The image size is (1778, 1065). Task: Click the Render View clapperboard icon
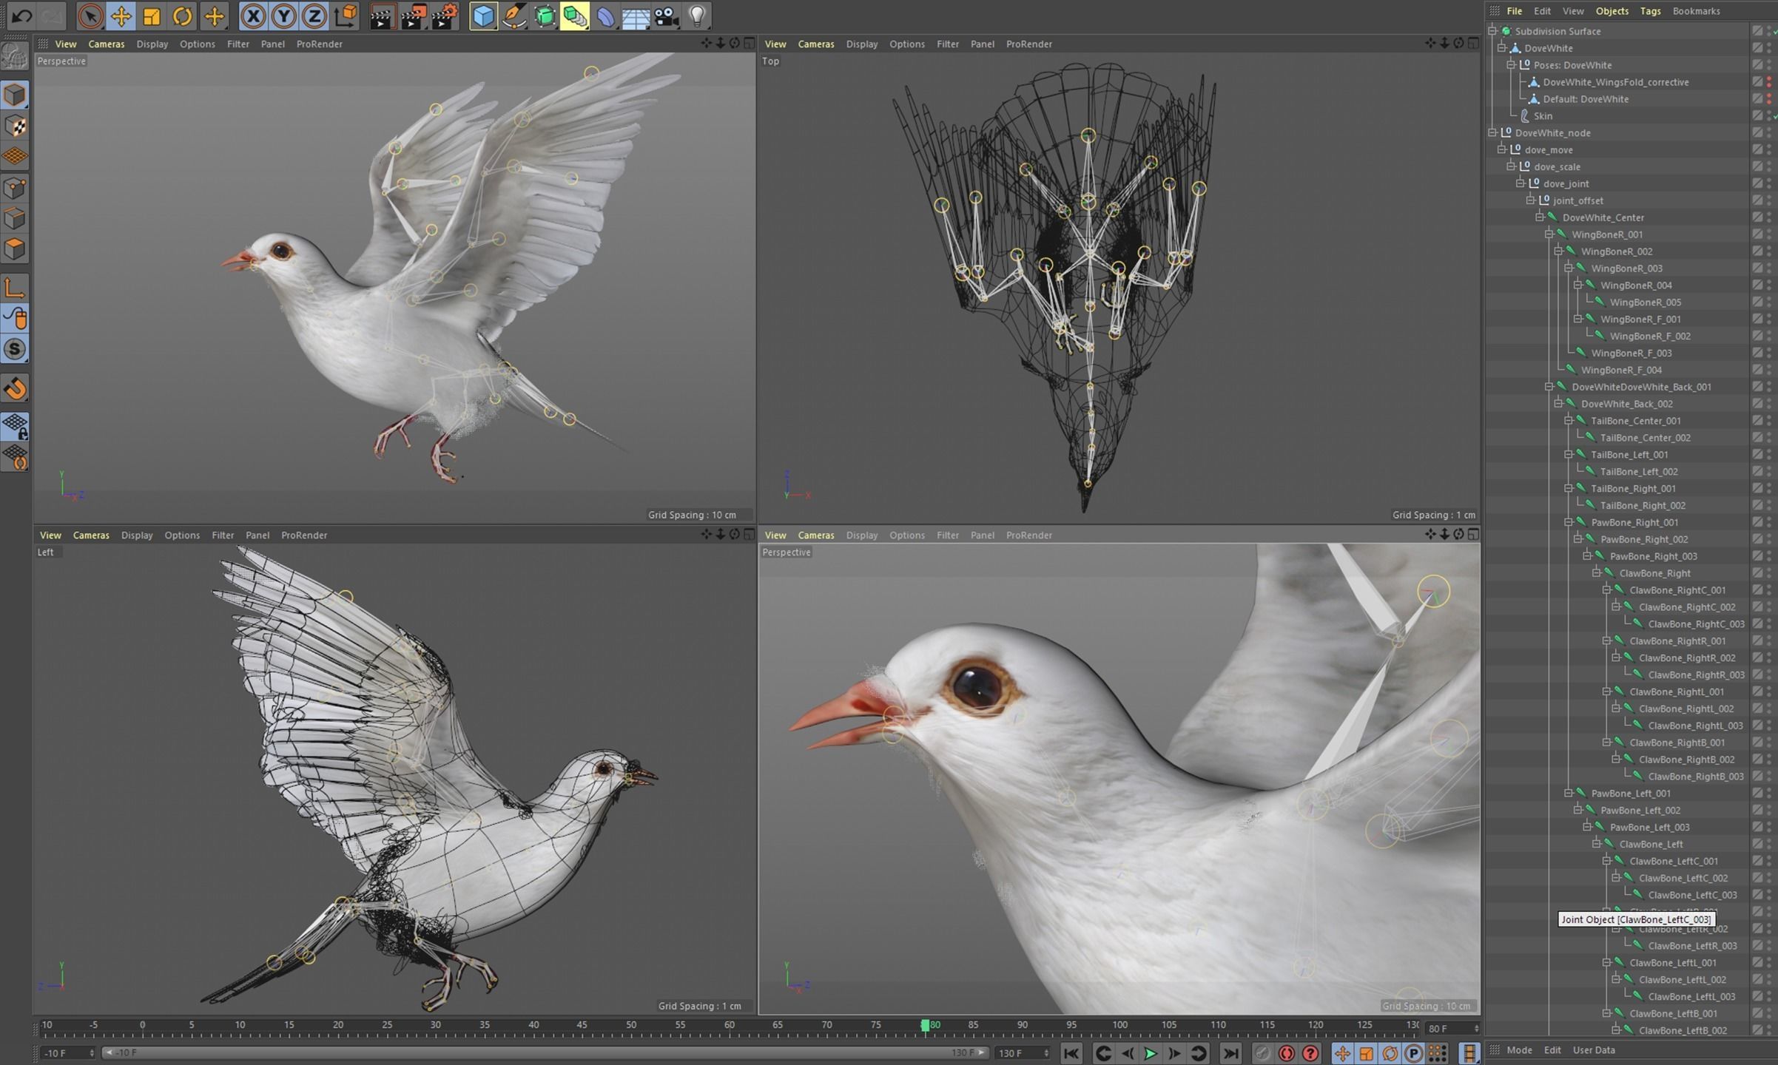[382, 16]
